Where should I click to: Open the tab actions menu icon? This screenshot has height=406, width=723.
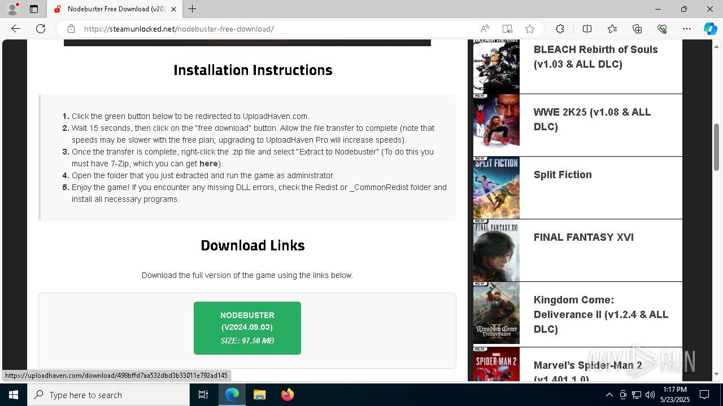(x=34, y=9)
